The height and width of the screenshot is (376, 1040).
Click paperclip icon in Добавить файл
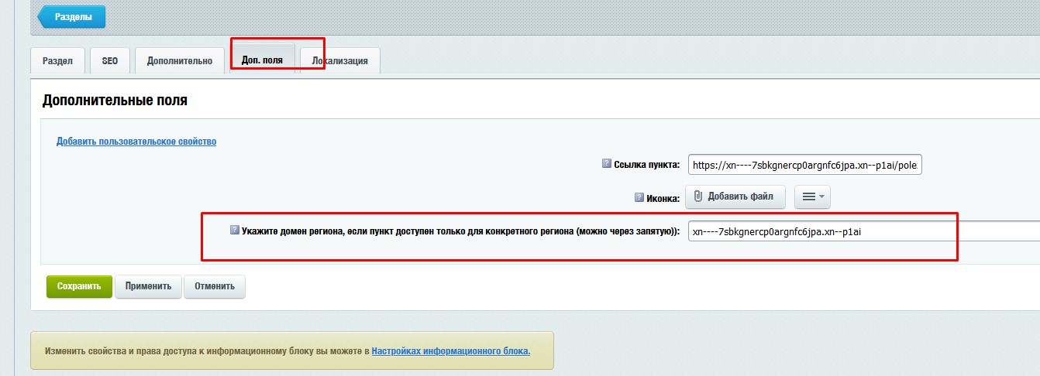point(697,197)
